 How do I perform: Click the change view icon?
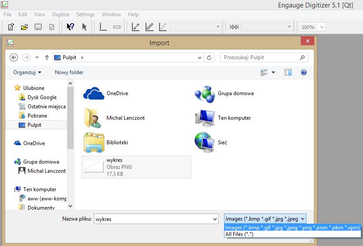pos(264,72)
